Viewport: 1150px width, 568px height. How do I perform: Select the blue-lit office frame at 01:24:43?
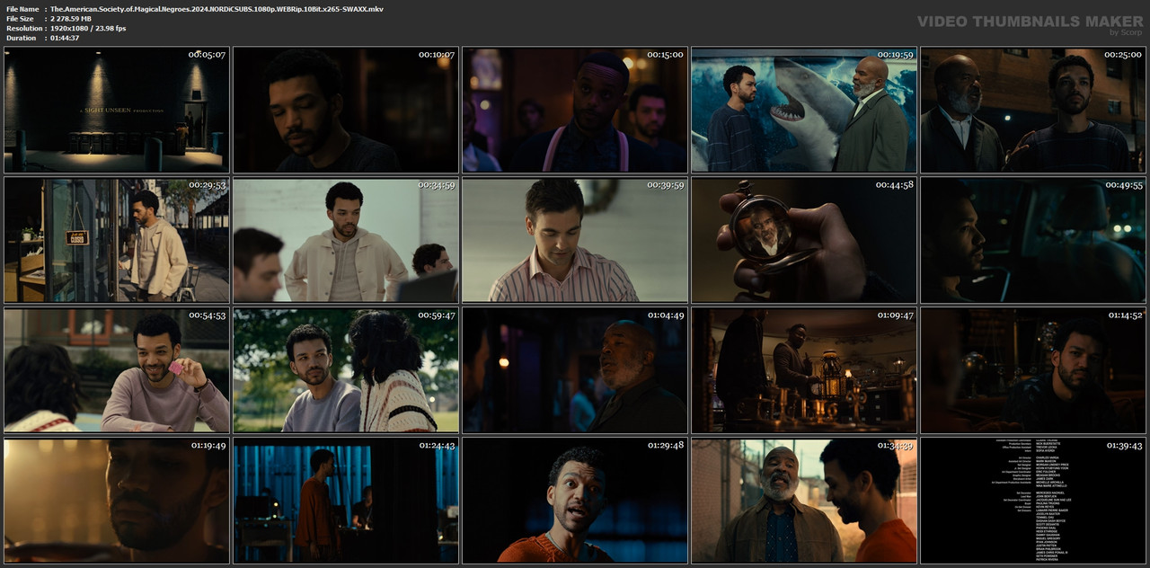click(x=346, y=501)
